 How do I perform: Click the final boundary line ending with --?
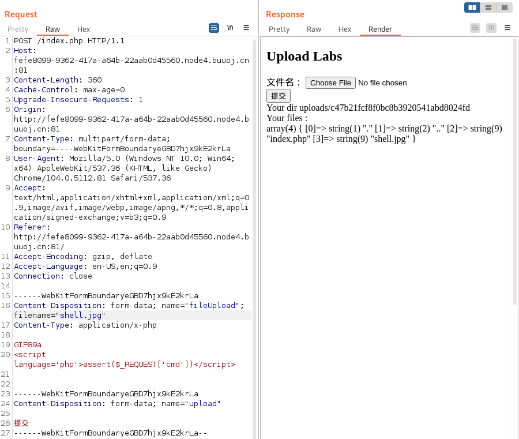coord(111,433)
